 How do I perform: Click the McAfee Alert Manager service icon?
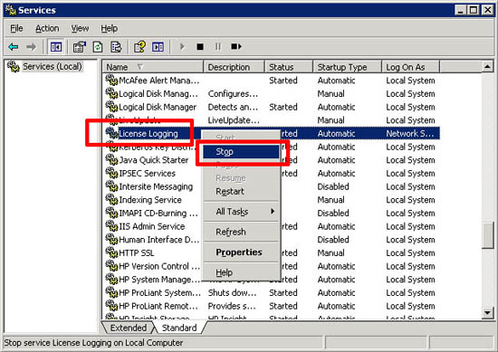(111, 80)
